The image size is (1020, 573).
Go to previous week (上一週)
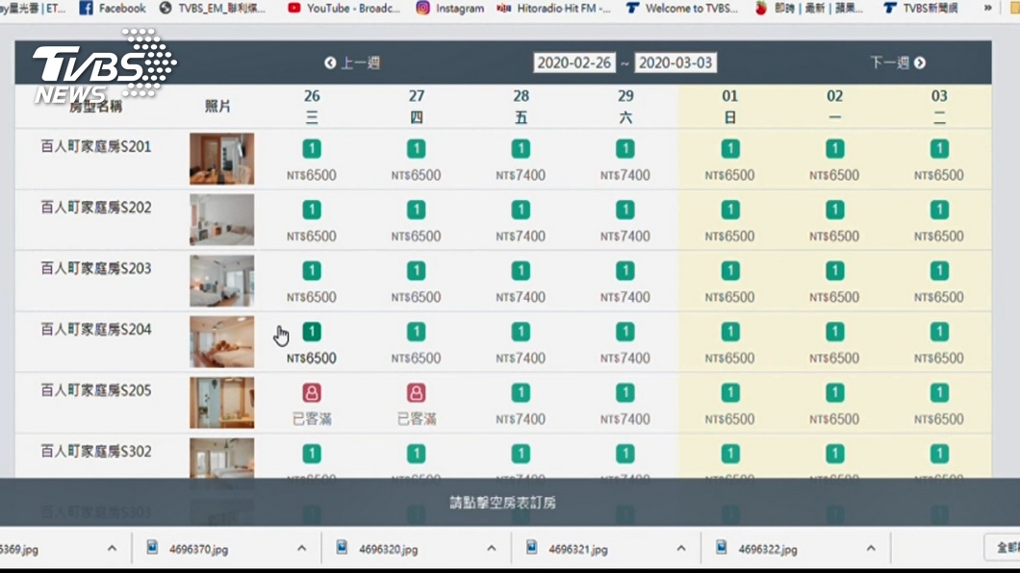(x=352, y=62)
